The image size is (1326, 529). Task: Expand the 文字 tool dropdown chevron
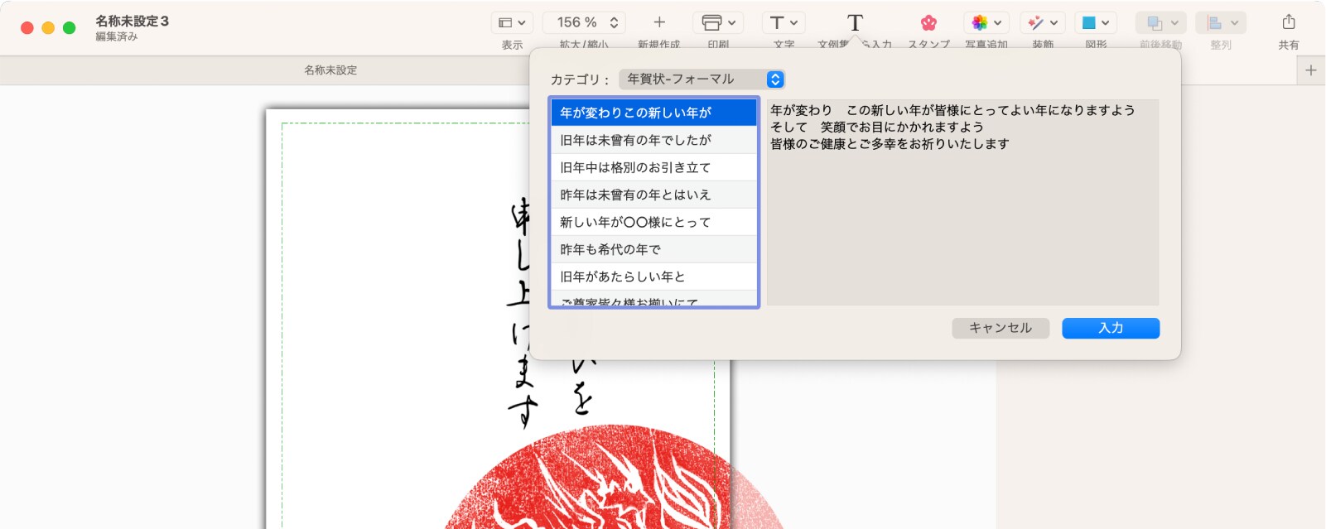[x=794, y=23]
